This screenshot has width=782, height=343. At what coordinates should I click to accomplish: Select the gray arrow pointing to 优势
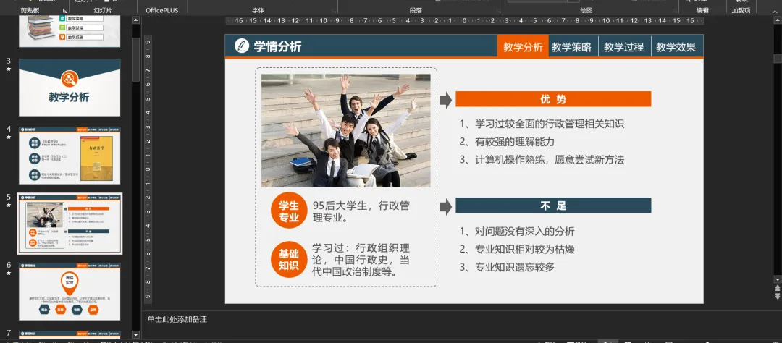tap(445, 100)
